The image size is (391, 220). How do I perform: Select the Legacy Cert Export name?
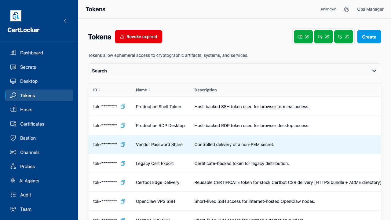coord(155,163)
